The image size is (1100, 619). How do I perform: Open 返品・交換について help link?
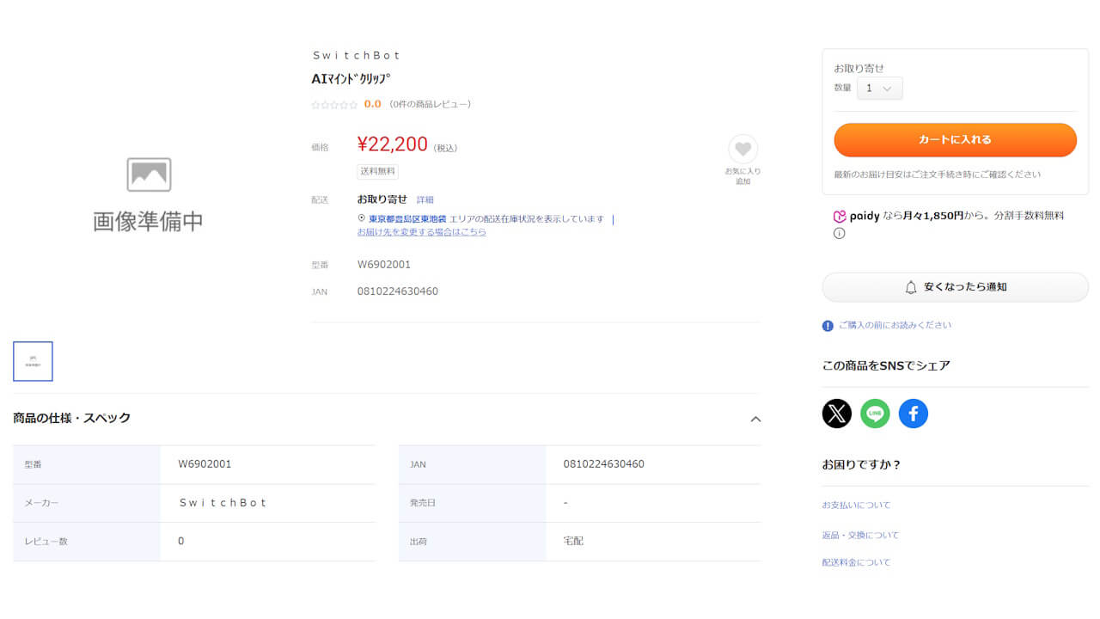(x=860, y=535)
